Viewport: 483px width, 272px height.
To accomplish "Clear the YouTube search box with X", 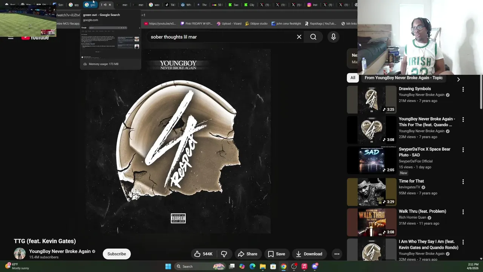I will point(299,37).
